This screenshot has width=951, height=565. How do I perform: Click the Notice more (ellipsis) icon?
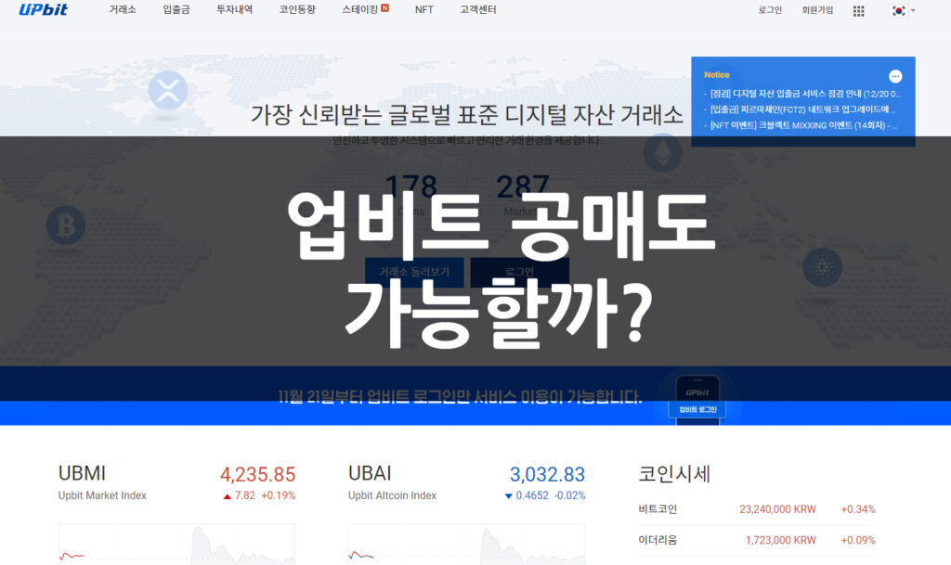[x=895, y=76]
